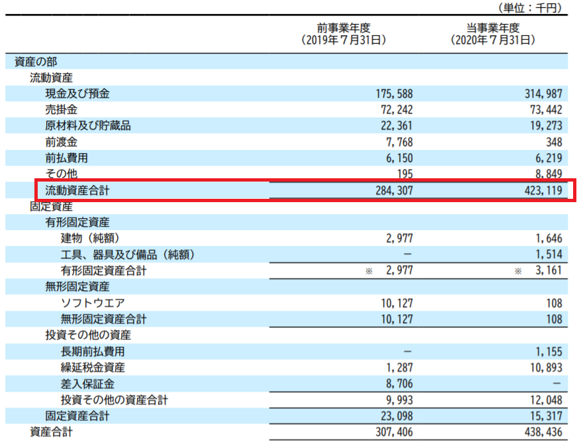Click the 現金及び預金 row label
The width and height of the screenshot is (585, 448).
(x=77, y=93)
